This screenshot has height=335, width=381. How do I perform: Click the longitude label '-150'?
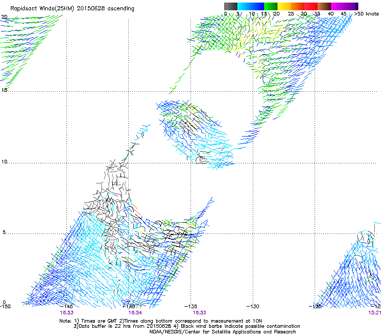[5, 307]
